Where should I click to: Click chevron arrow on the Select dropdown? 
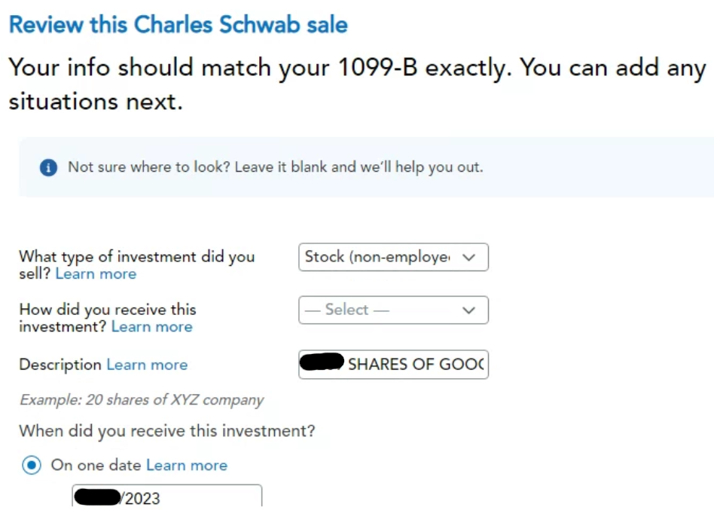(469, 310)
